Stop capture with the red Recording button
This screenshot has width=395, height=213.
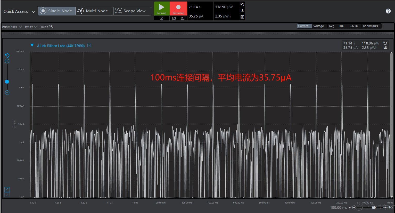coord(178,8)
